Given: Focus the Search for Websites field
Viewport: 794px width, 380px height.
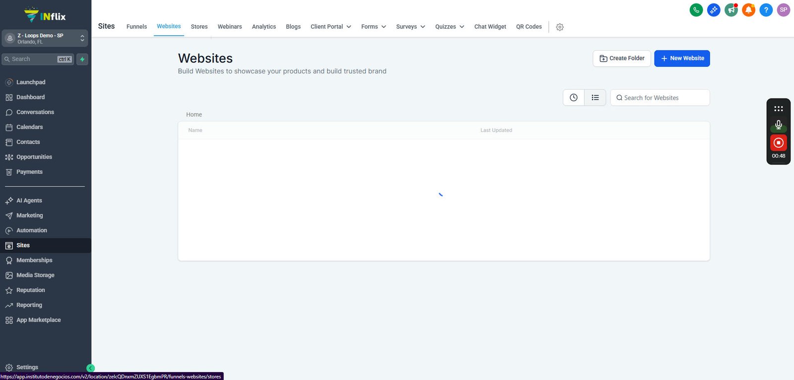Looking at the screenshot, I should pos(660,98).
